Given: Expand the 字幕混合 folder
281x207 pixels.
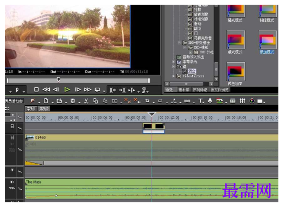Looking at the screenshot, I should tap(173, 62).
